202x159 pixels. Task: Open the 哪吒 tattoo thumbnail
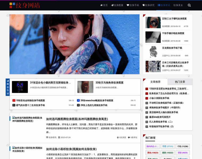click(x=153, y=23)
